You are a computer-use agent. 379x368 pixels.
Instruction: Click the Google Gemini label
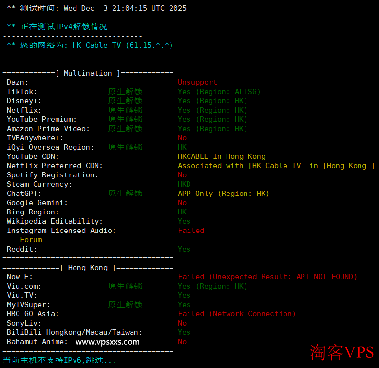37,203
